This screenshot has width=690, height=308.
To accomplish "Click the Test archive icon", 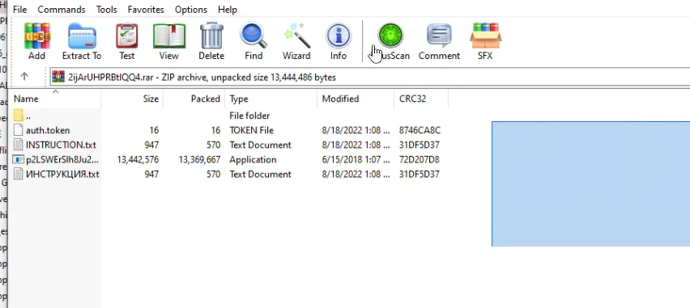I will (x=126, y=36).
